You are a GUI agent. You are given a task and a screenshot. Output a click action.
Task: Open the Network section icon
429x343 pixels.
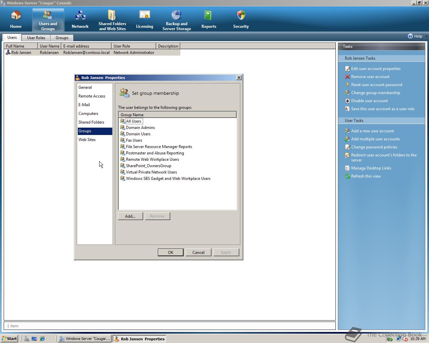coord(80,15)
